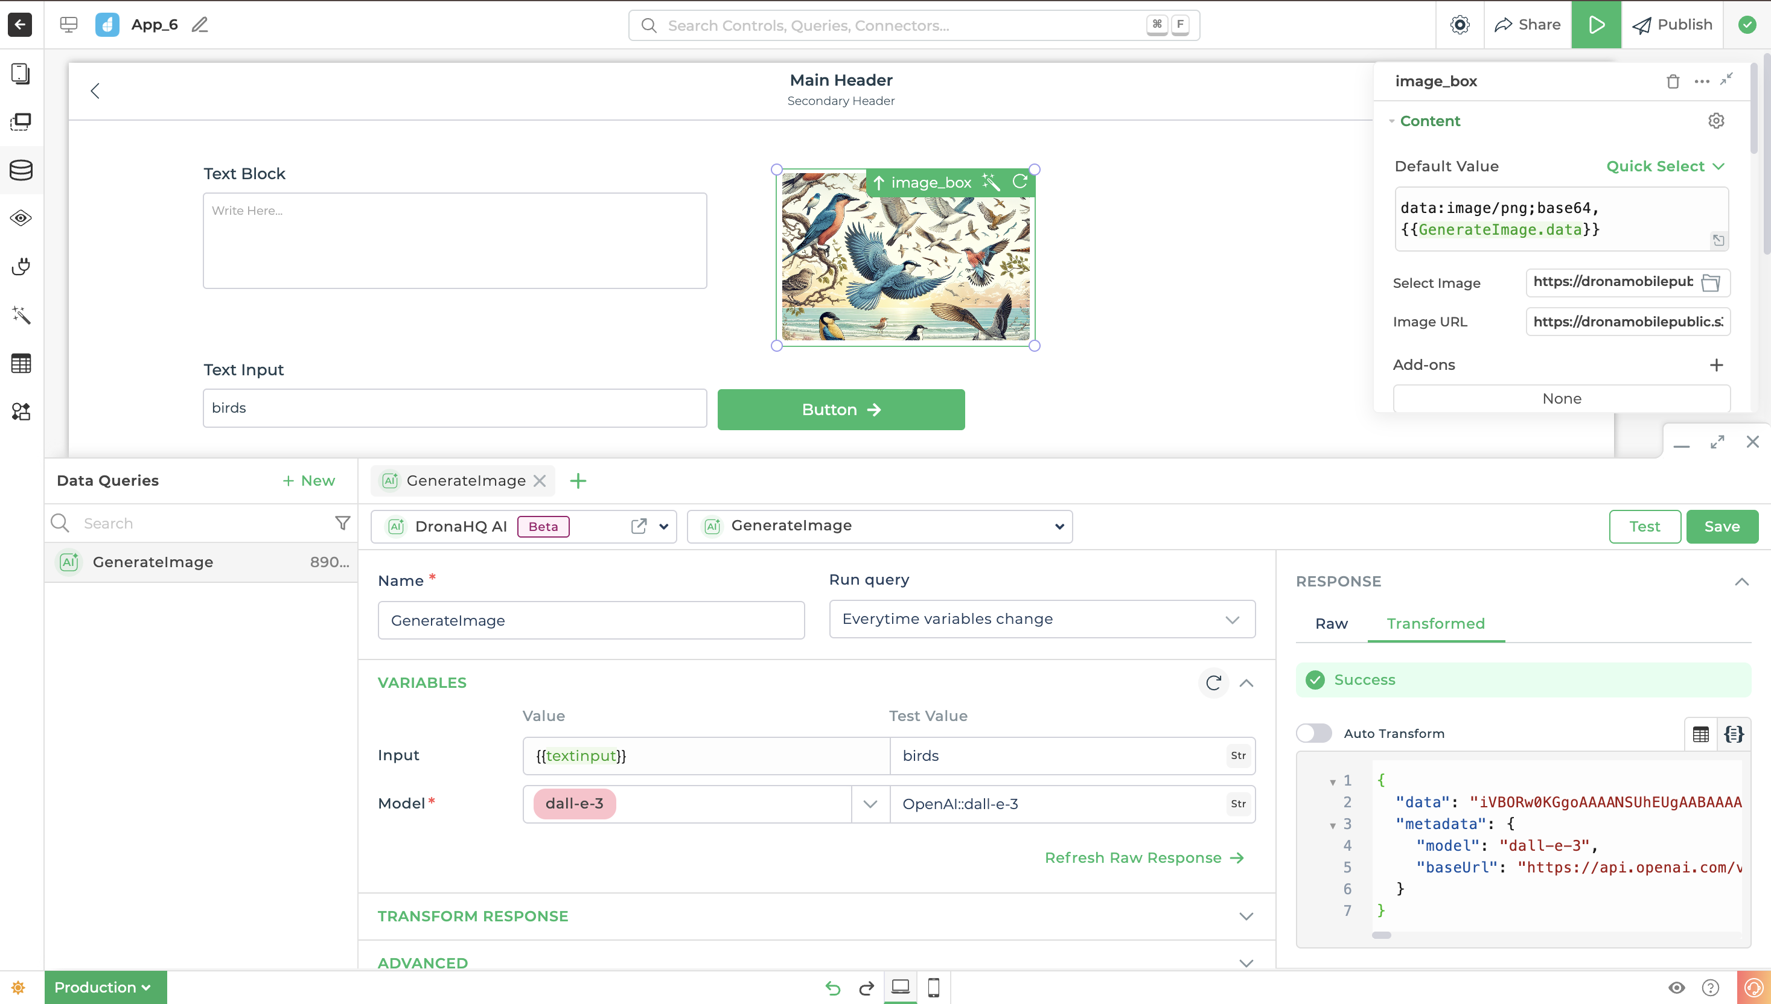The height and width of the screenshot is (1004, 1771).
Task: Open the popup screens icon in left sidebar
Action: click(x=21, y=122)
